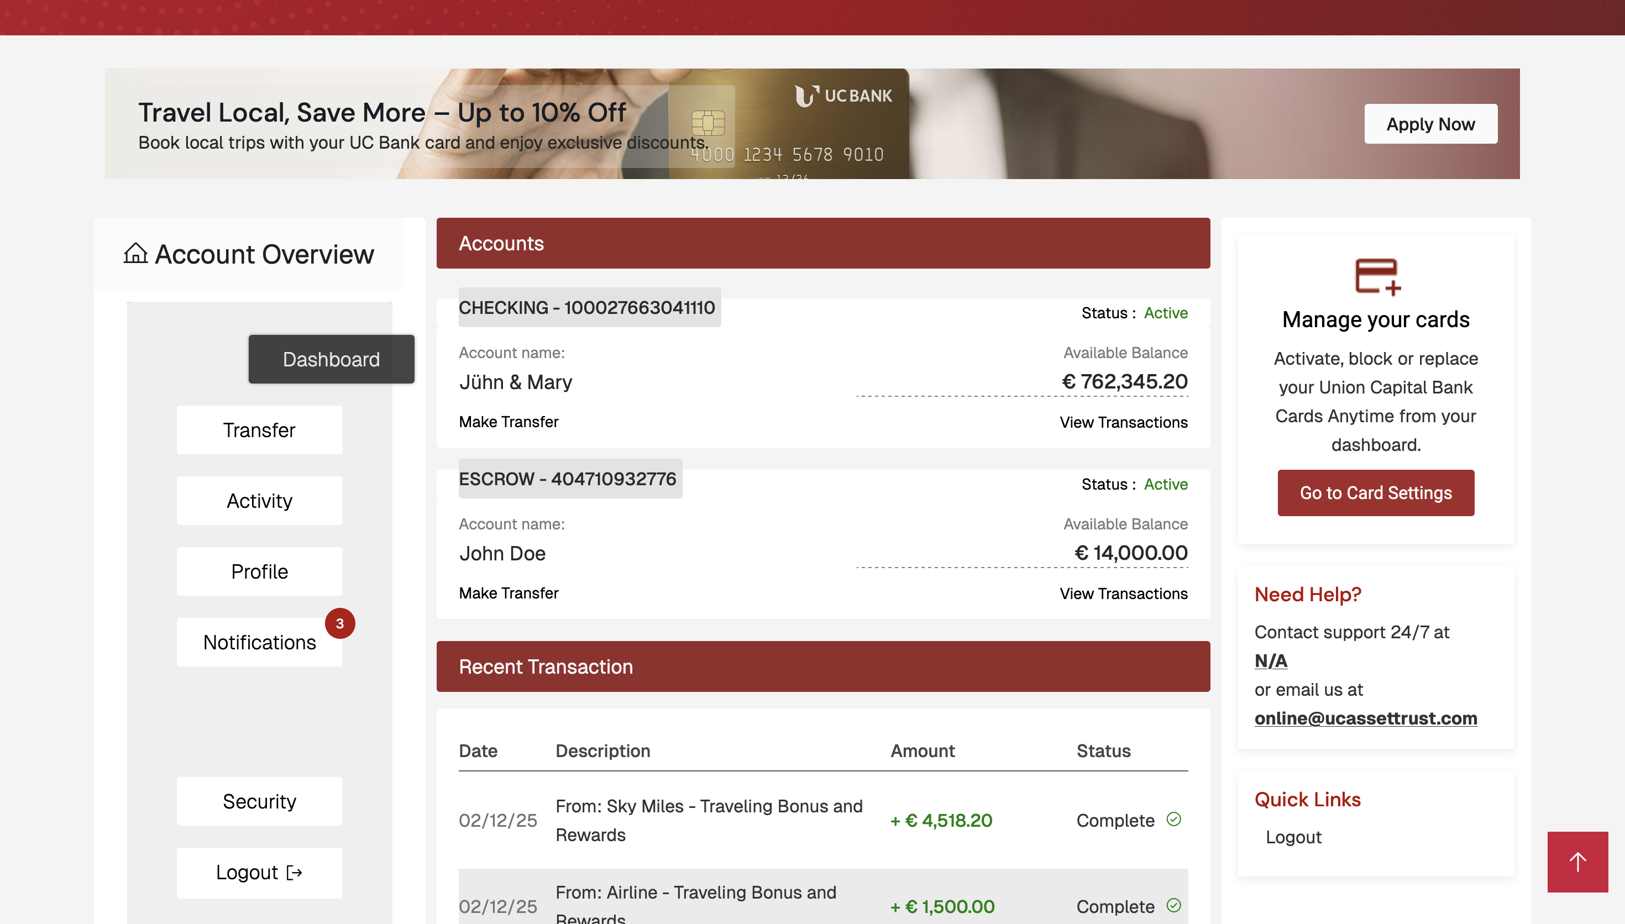Go to Activity in the sidebar
The image size is (1625, 924).
[x=260, y=501]
